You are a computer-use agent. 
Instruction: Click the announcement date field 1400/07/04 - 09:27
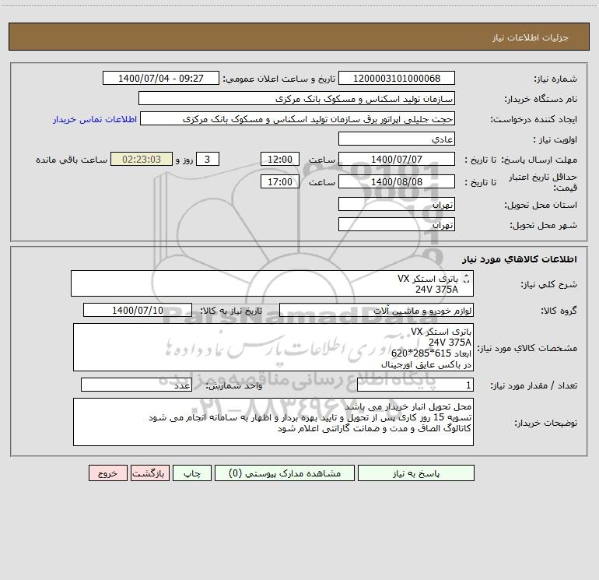click(161, 78)
